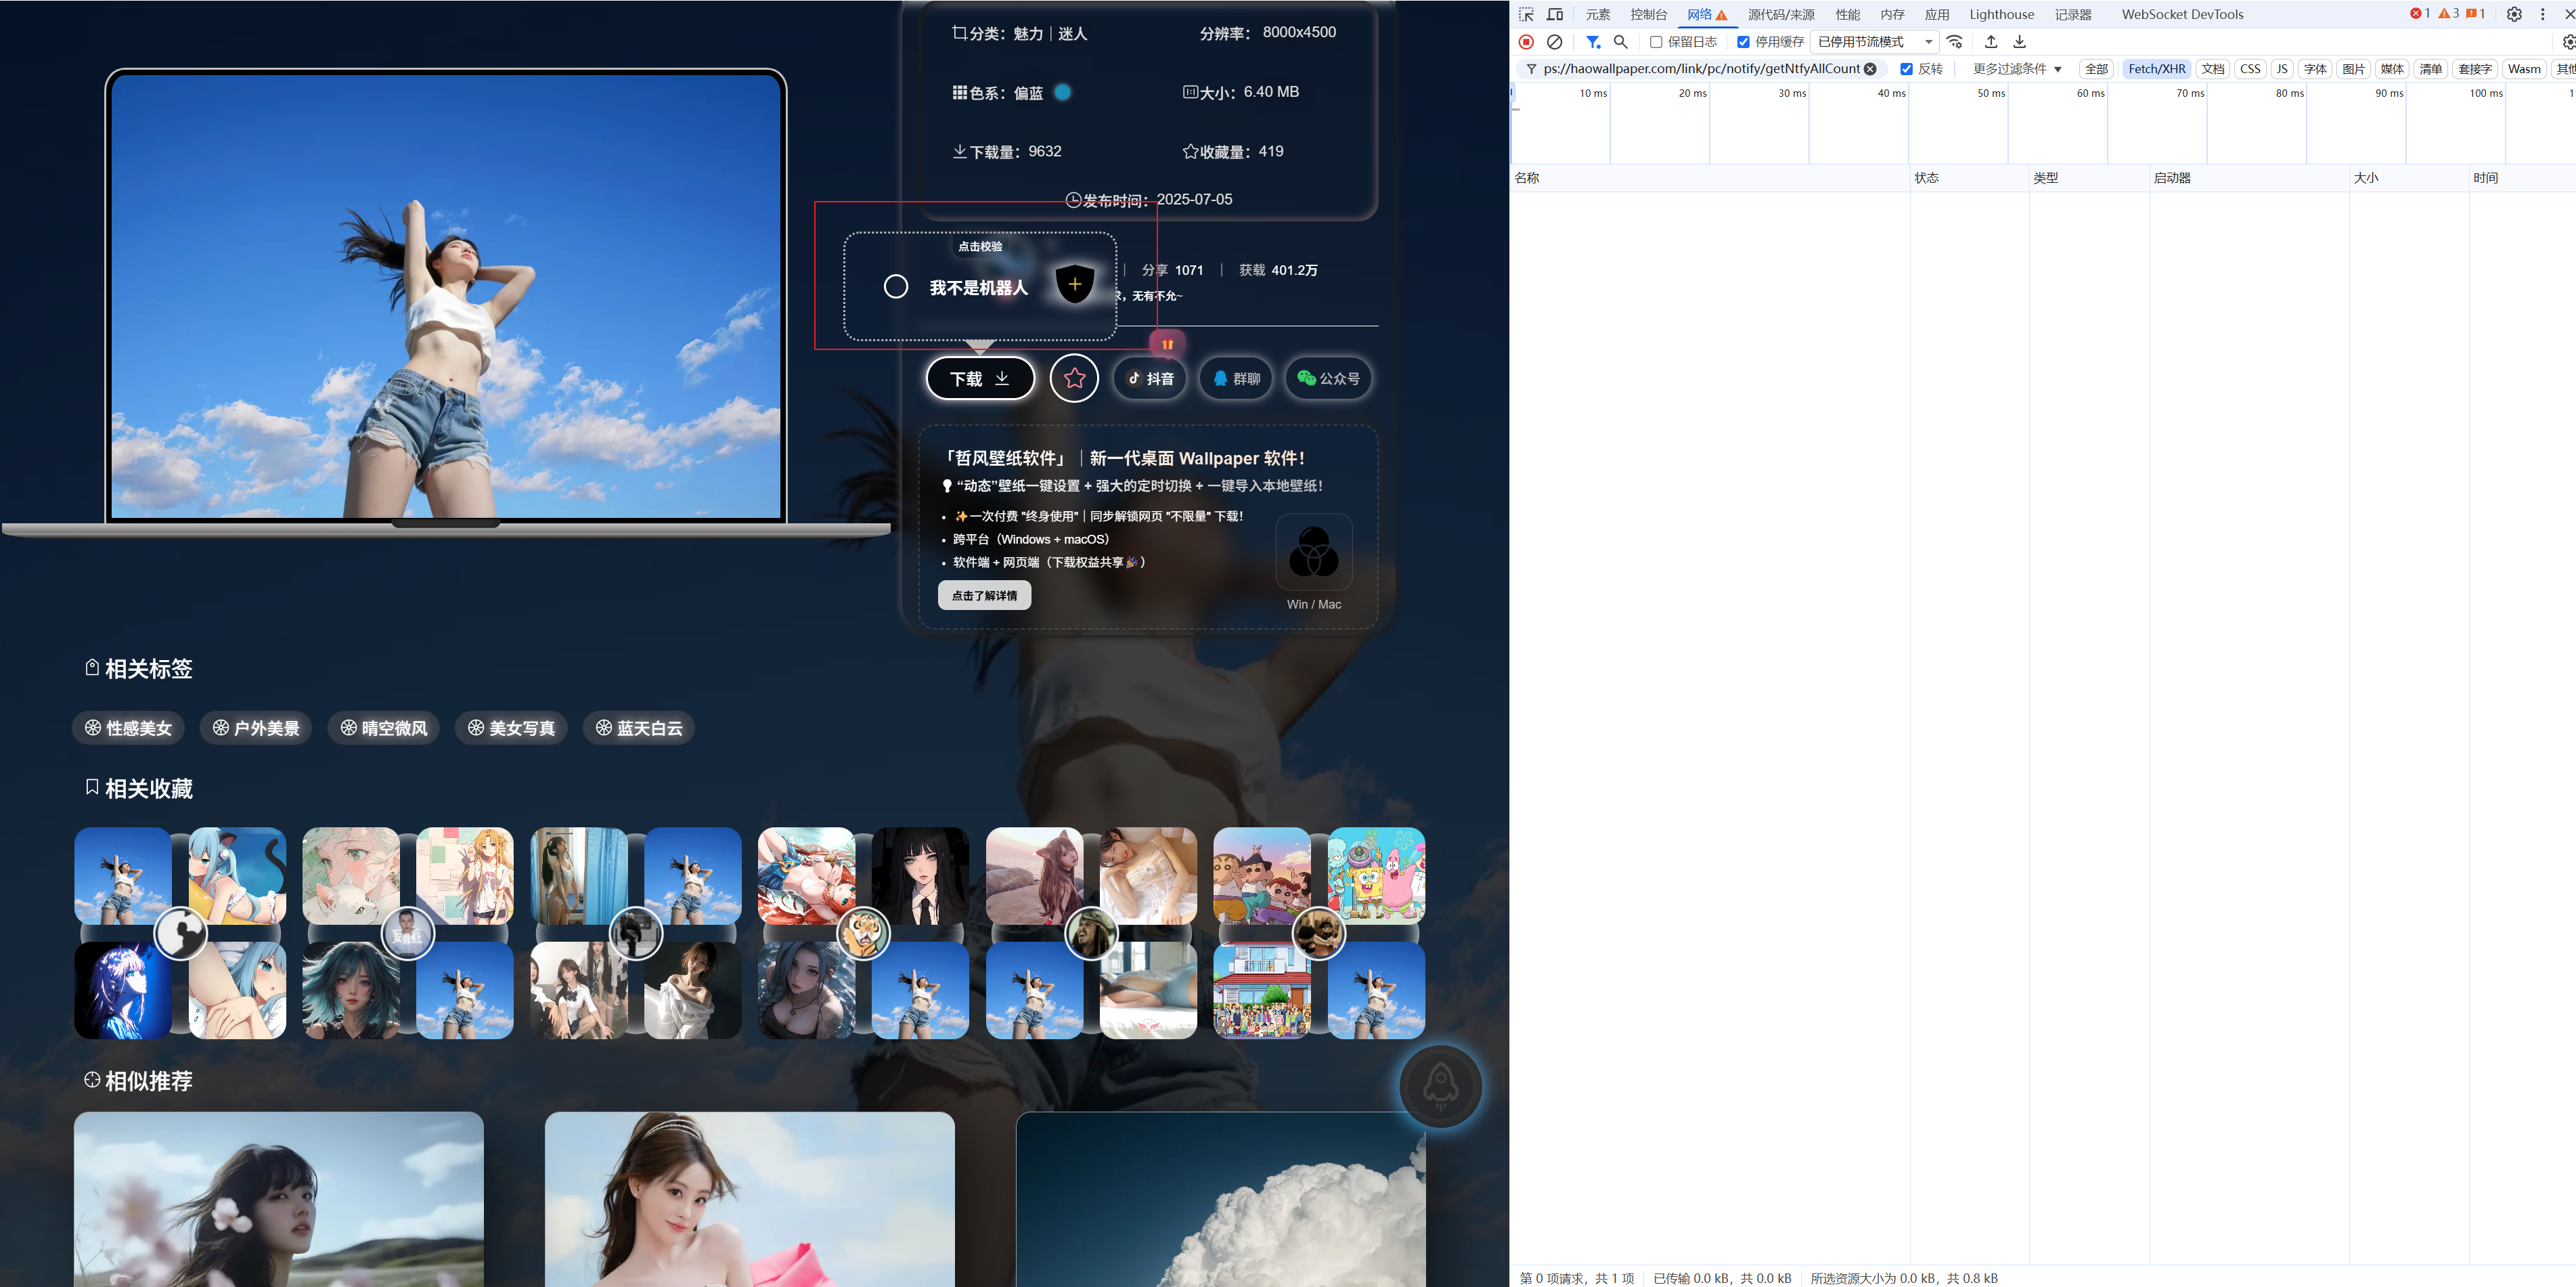Click the import HAR upload icon
Viewport: 2576px width, 1287px height.
(x=1991, y=42)
